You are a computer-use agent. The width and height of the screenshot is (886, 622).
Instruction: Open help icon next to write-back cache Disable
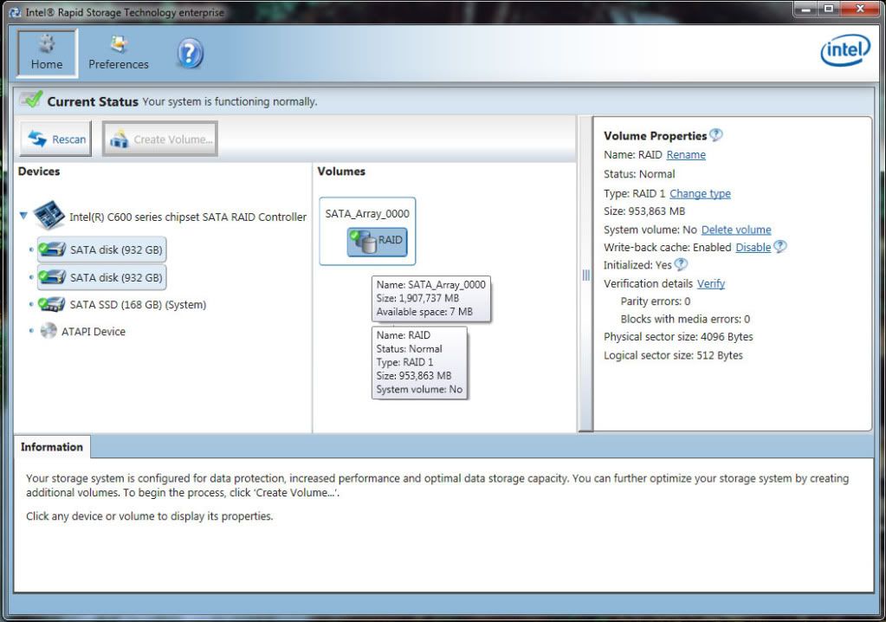click(x=779, y=246)
